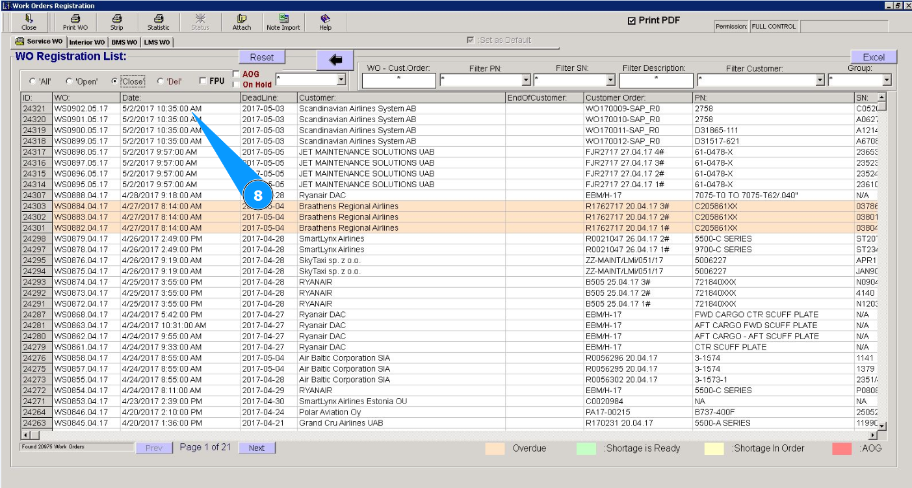Viewport: 912px width, 488px height.
Task: Select row ID 24307
Action: point(36,195)
